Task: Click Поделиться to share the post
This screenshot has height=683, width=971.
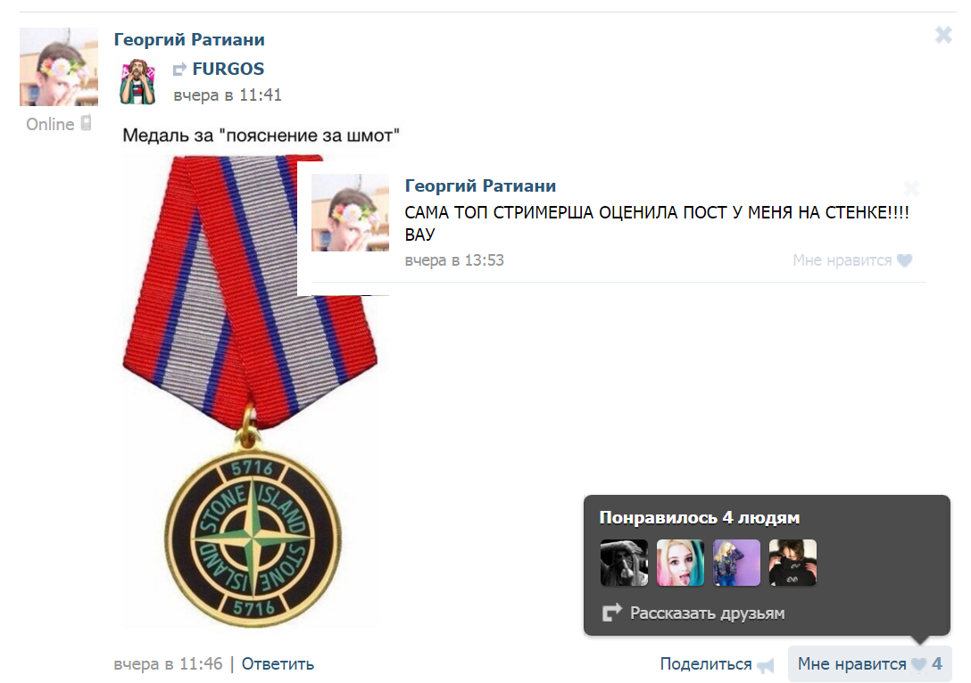Action: [706, 663]
